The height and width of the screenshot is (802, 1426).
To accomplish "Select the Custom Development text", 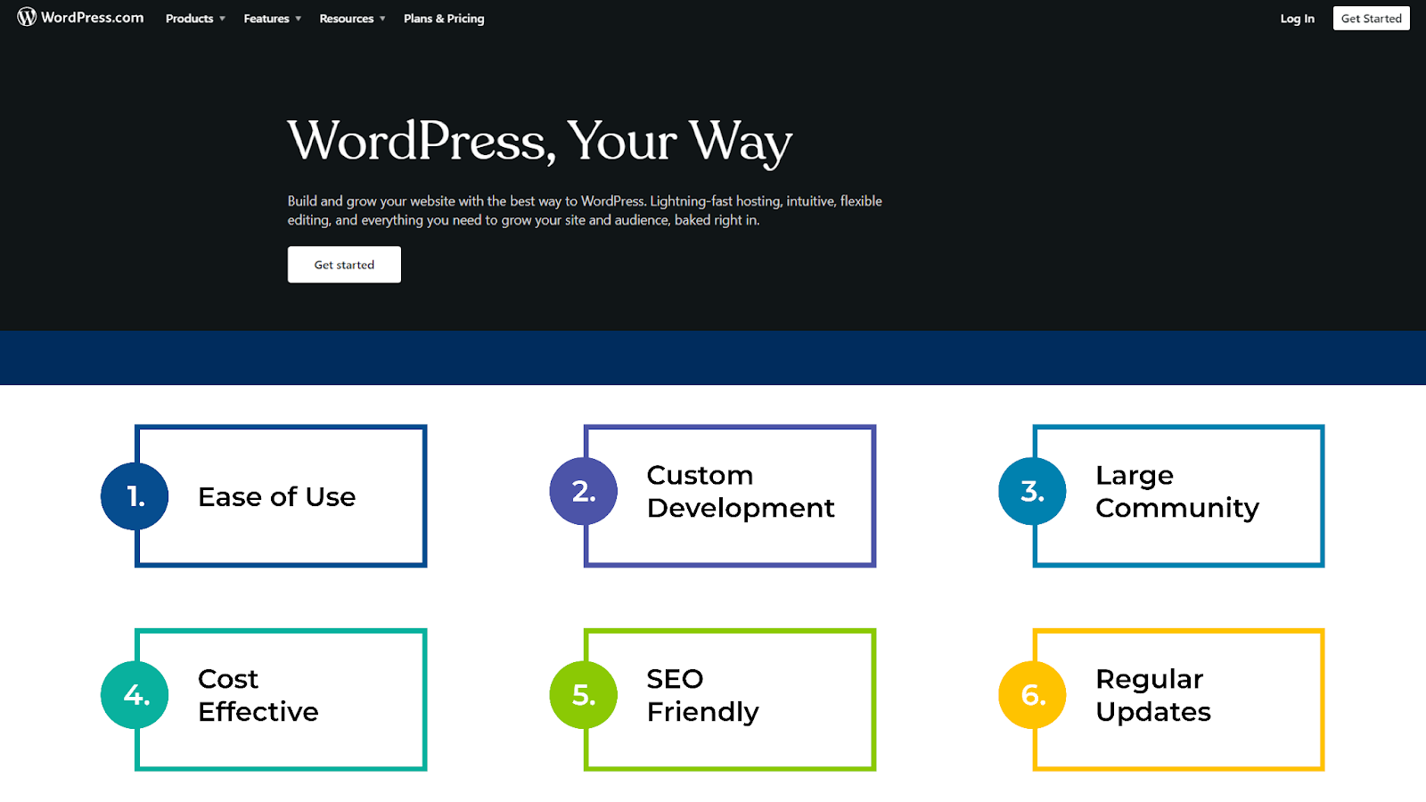I will (741, 491).
